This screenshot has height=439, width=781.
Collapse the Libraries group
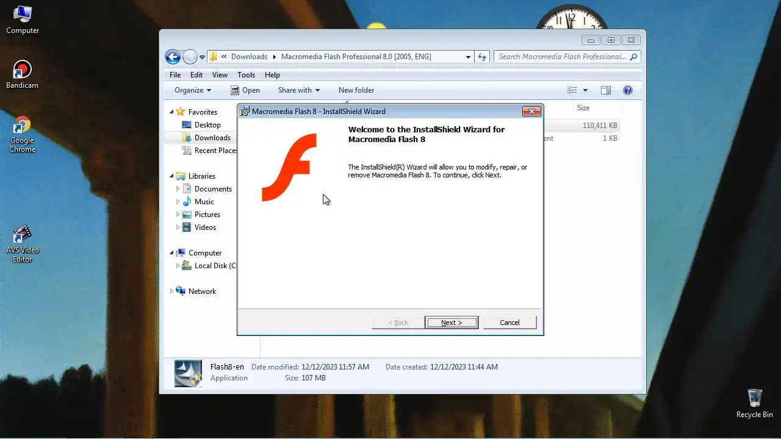[x=171, y=176]
